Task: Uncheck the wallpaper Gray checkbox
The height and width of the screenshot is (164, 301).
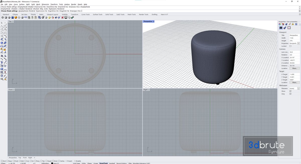Action: click(290, 94)
